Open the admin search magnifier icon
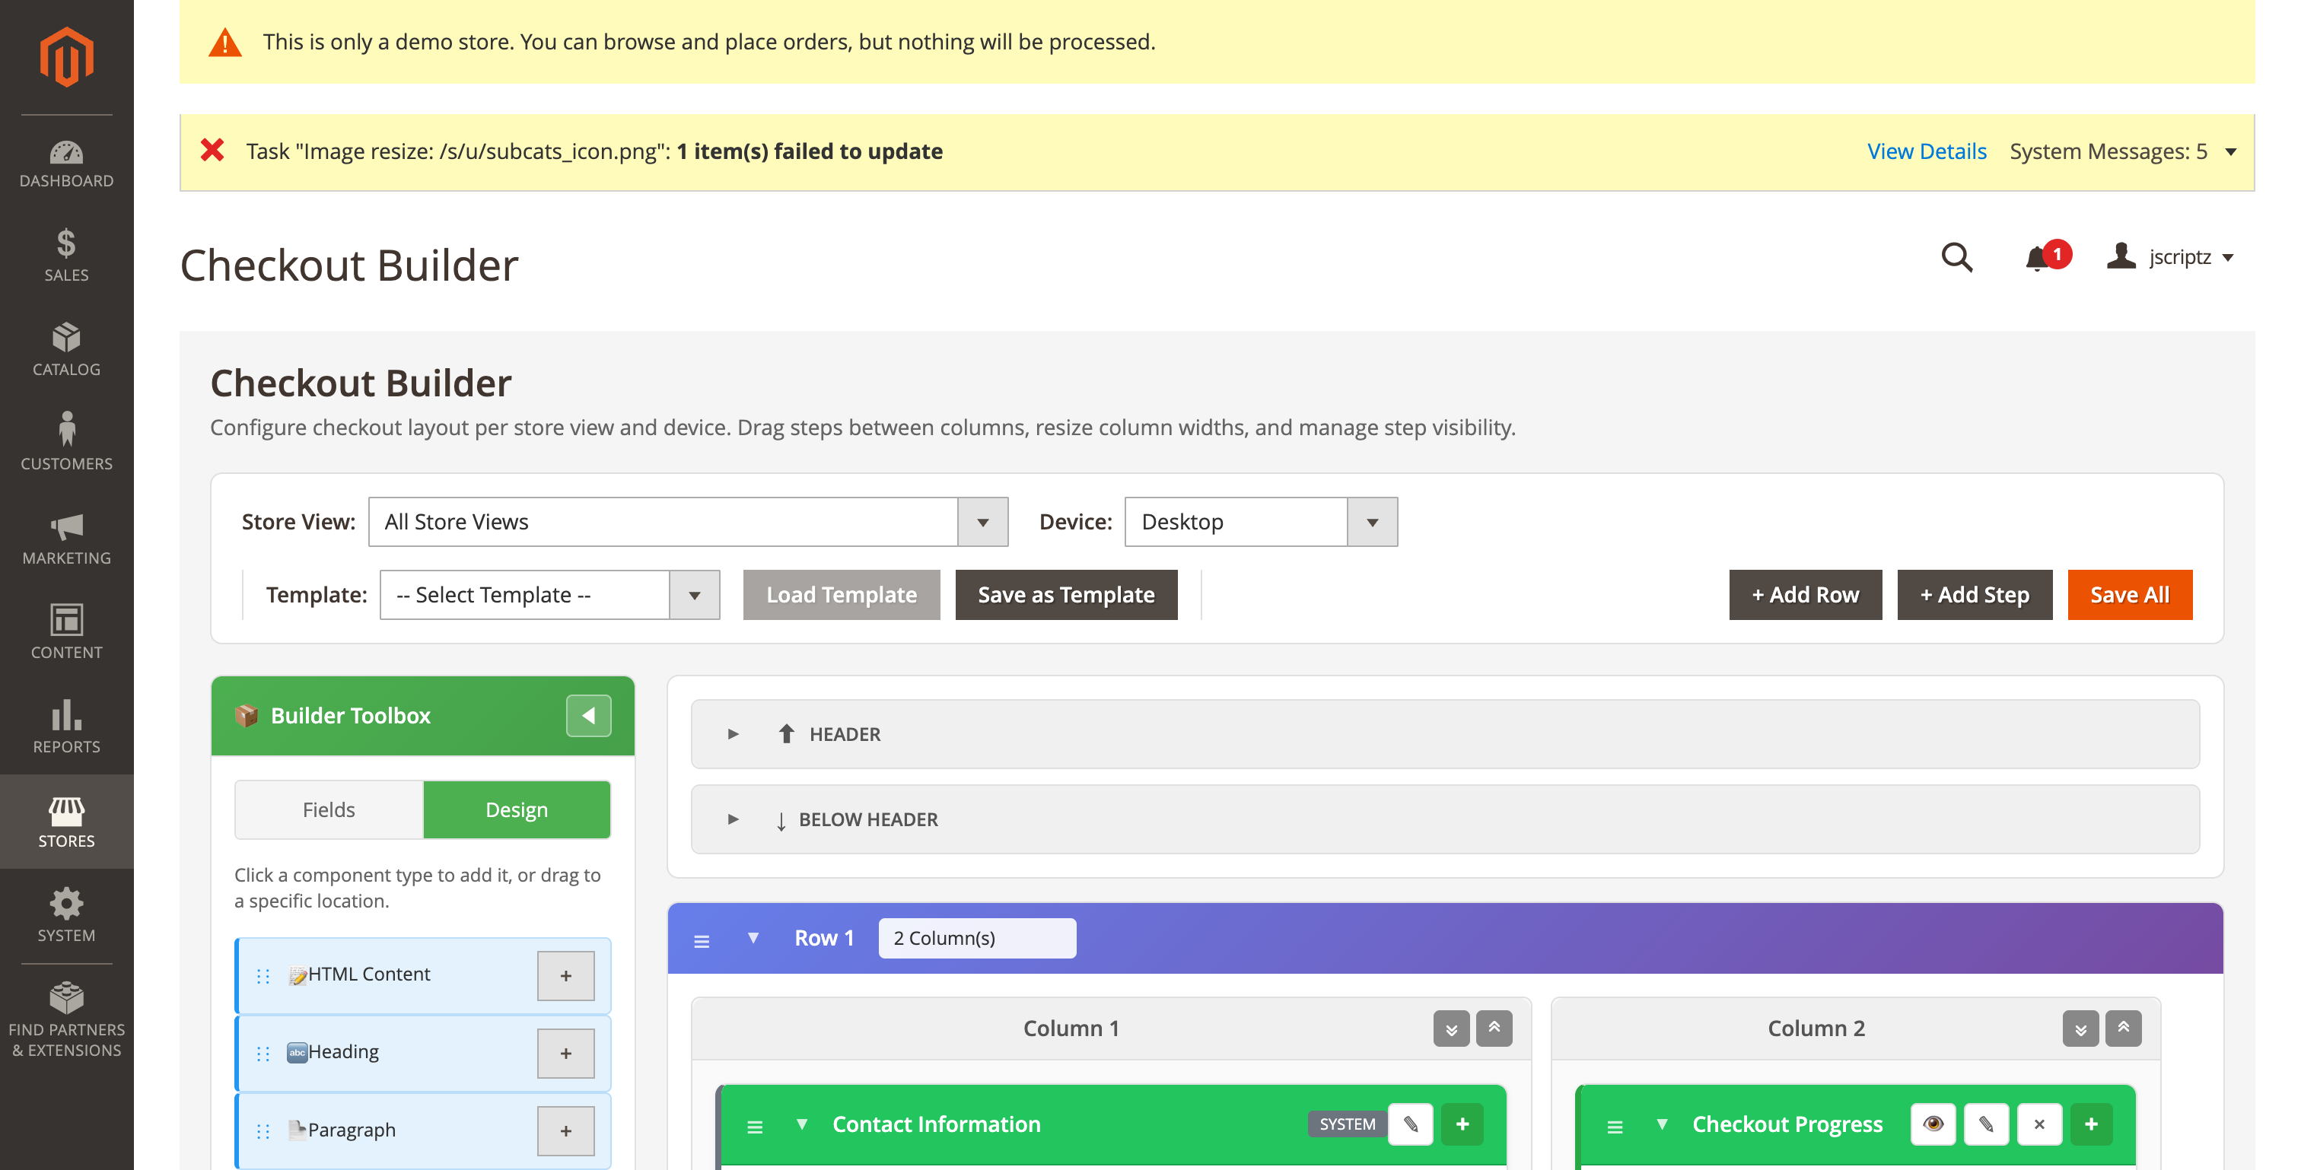The image size is (2301, 1170). (x=1956, y=258)
